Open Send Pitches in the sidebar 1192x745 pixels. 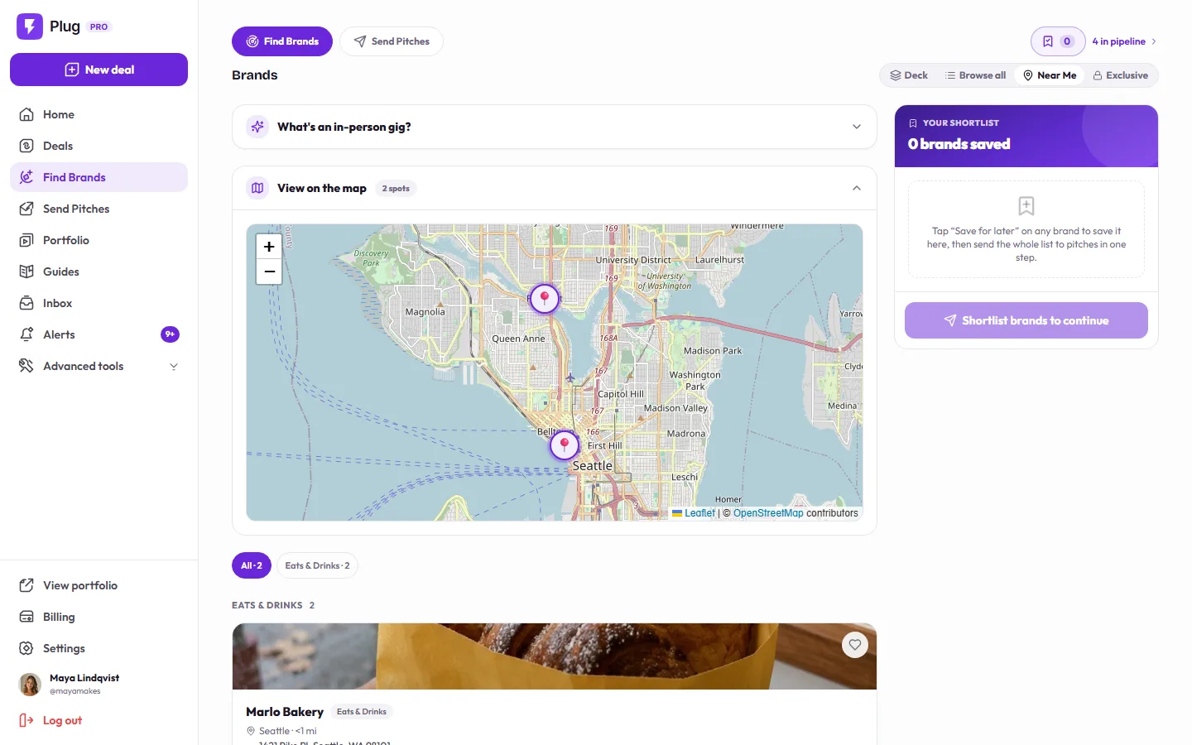pyautogui.click(x=99, y=209)
